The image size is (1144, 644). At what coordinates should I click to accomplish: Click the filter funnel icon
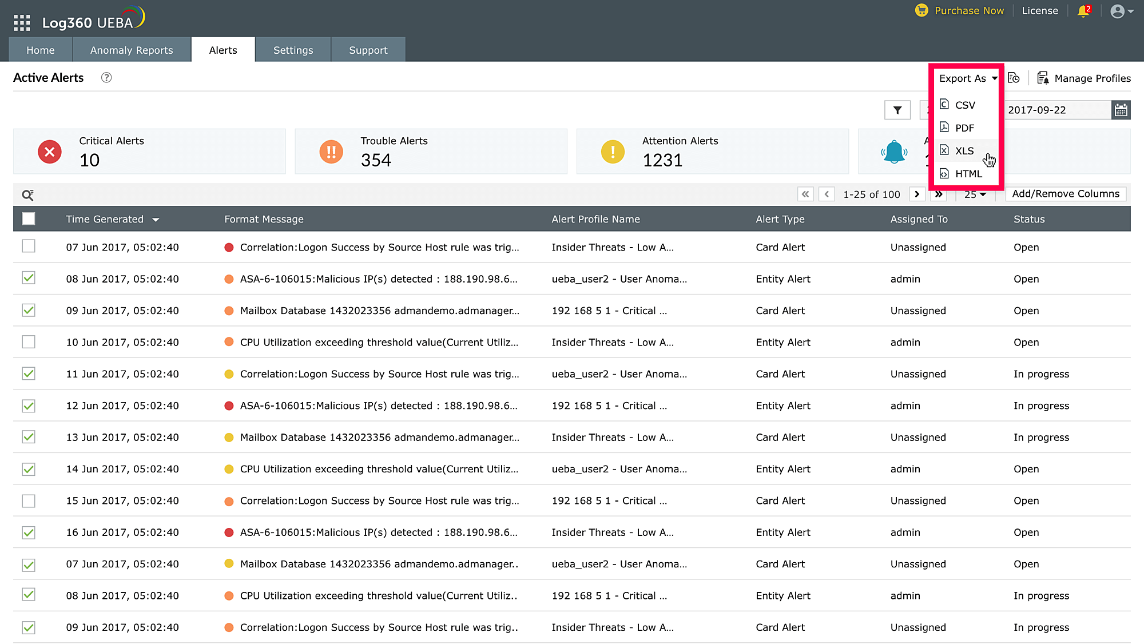pos(897,110)
